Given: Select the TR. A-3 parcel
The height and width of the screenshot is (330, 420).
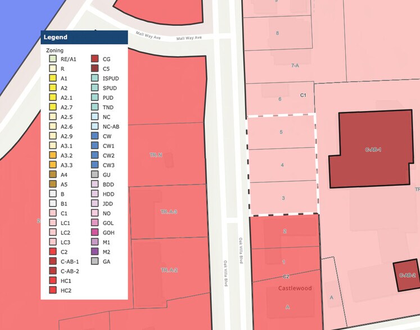Looking at the screenshot, I should pyautogui.click(x=169, y=212).
